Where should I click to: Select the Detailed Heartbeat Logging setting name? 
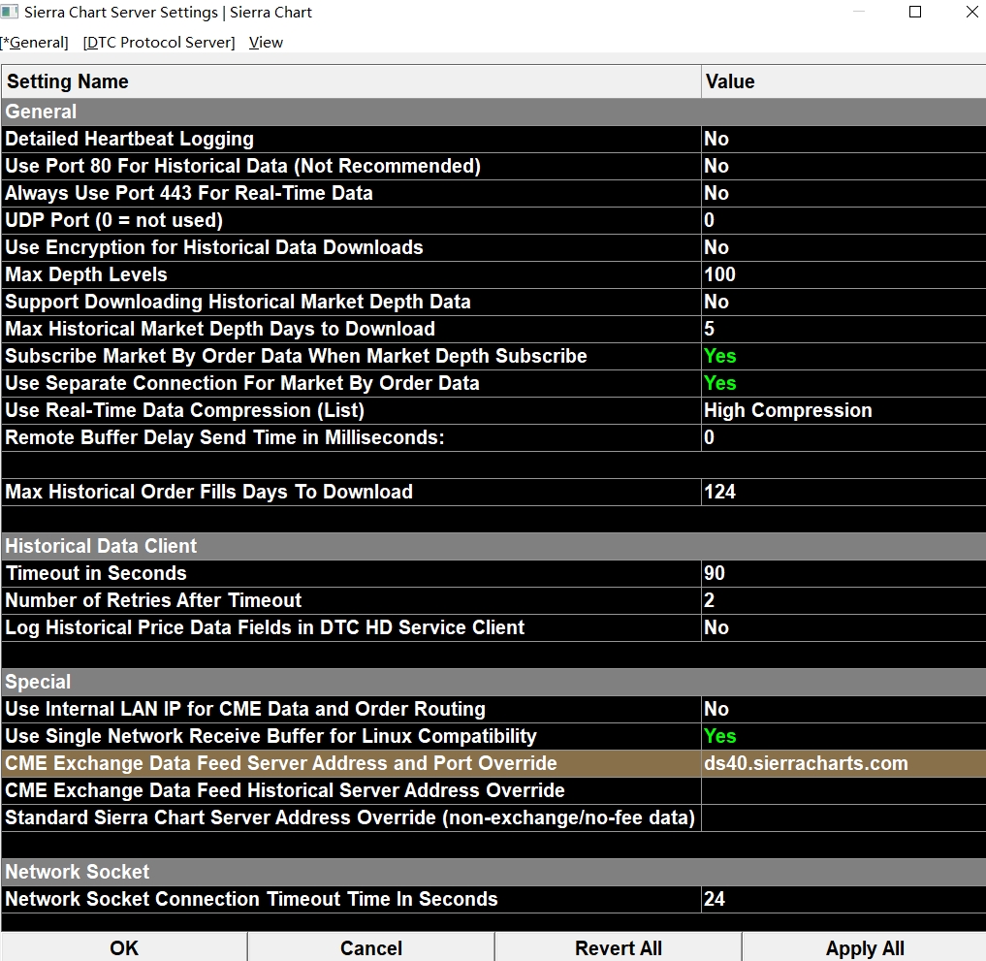[130, 139]
